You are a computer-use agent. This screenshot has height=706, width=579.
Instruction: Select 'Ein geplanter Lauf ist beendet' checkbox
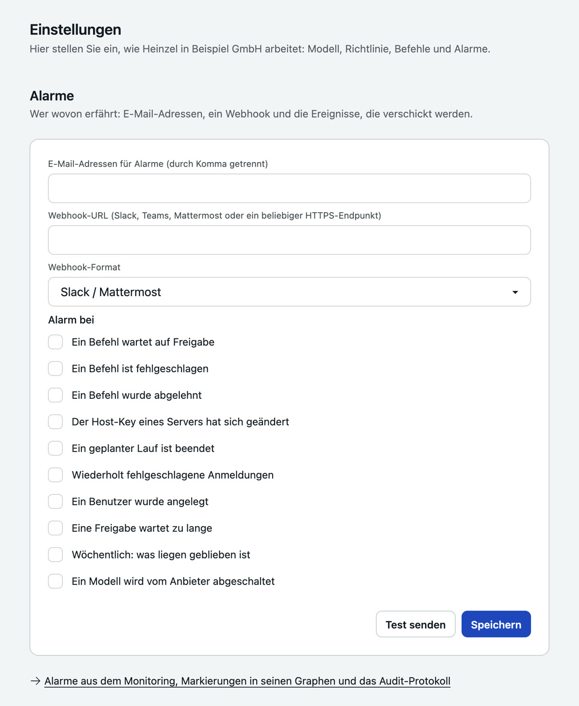[x=55, y=448]
